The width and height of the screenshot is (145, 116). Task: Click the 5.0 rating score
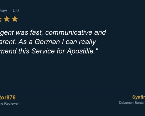pos(16,10)
